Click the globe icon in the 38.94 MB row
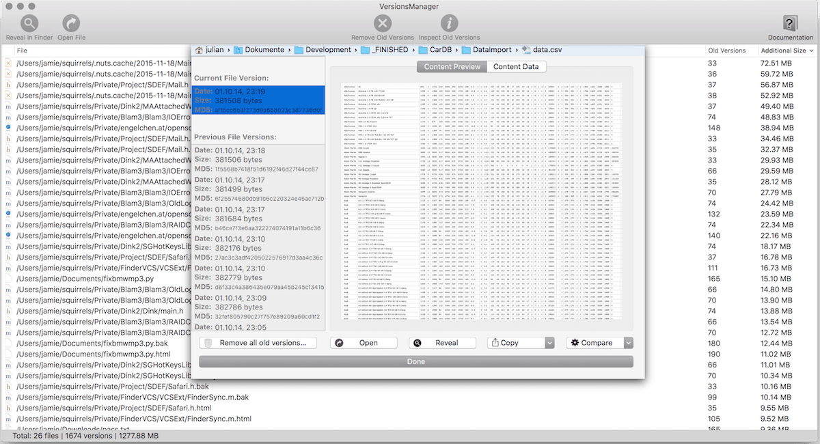The width and height of the screenshot is (820, 444). click(8, 128)
